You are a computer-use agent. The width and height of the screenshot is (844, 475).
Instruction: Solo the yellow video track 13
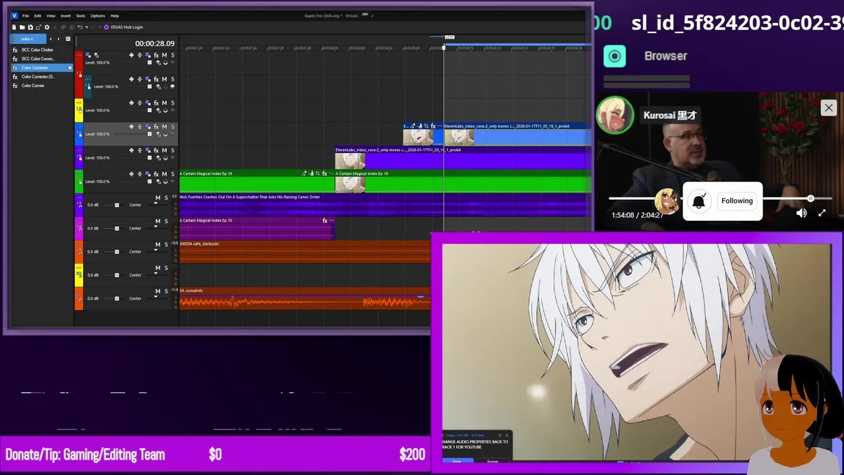click(173, 103)
